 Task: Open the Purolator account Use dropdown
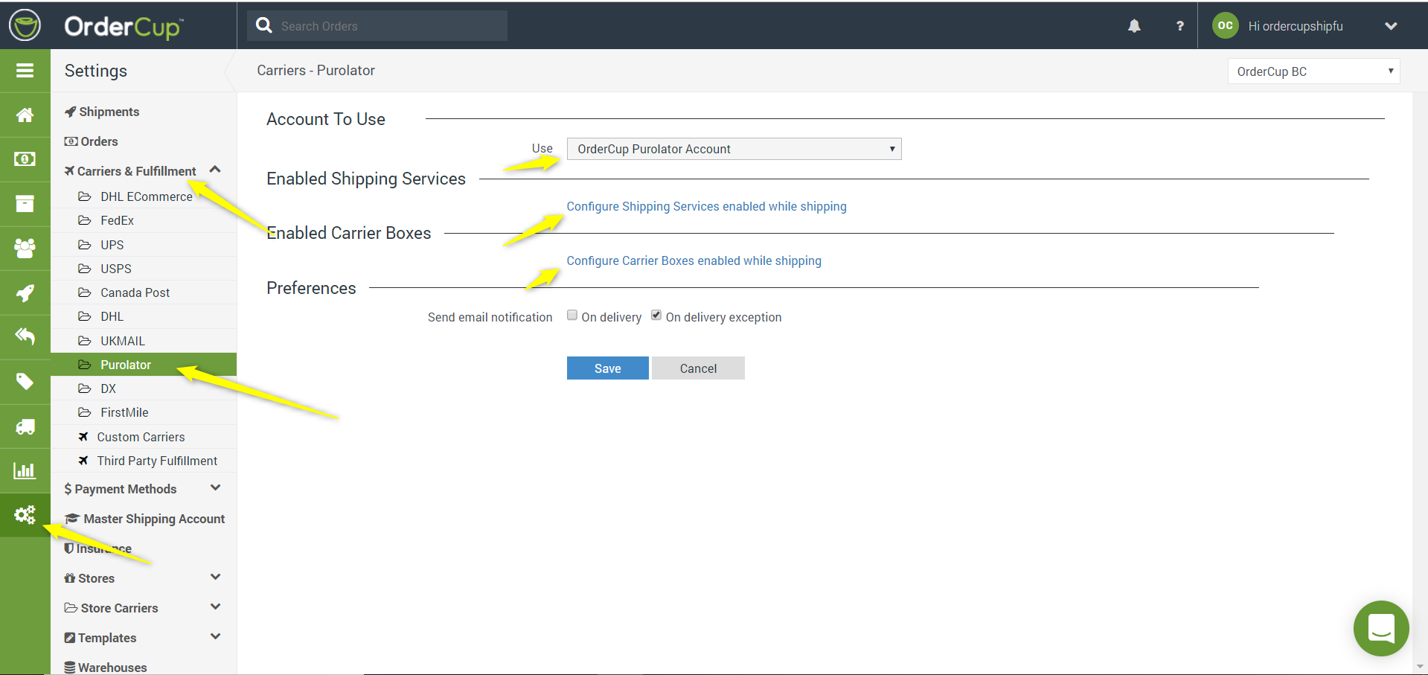pos(734,149)
